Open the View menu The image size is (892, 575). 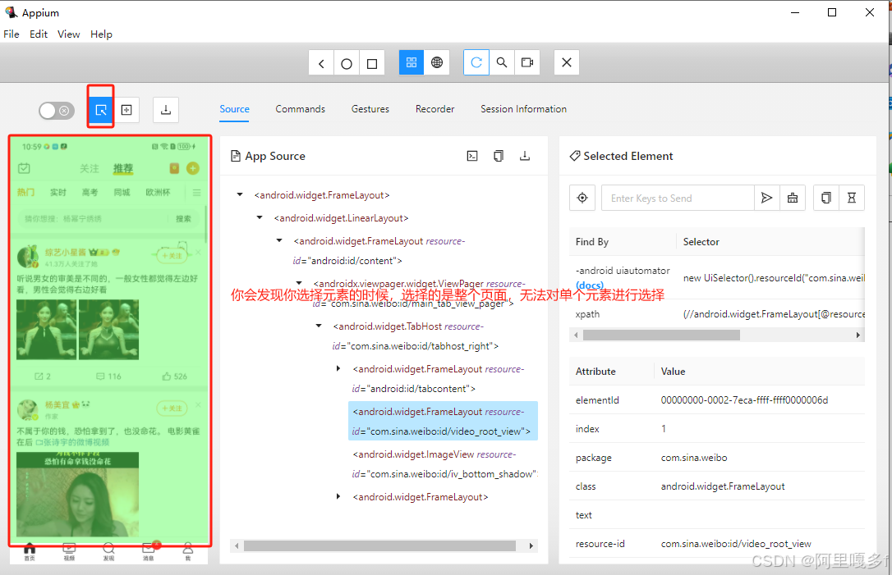pyautogui.click(x=69, y=34)
